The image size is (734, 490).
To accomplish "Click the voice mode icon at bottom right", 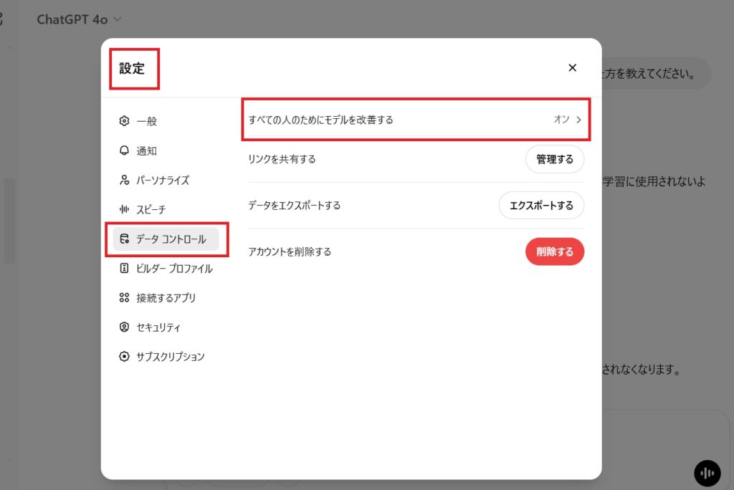I will (x=707, y=473).
